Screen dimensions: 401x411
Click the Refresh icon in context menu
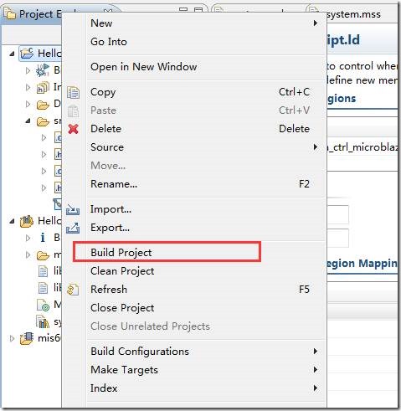coord(73,290)
